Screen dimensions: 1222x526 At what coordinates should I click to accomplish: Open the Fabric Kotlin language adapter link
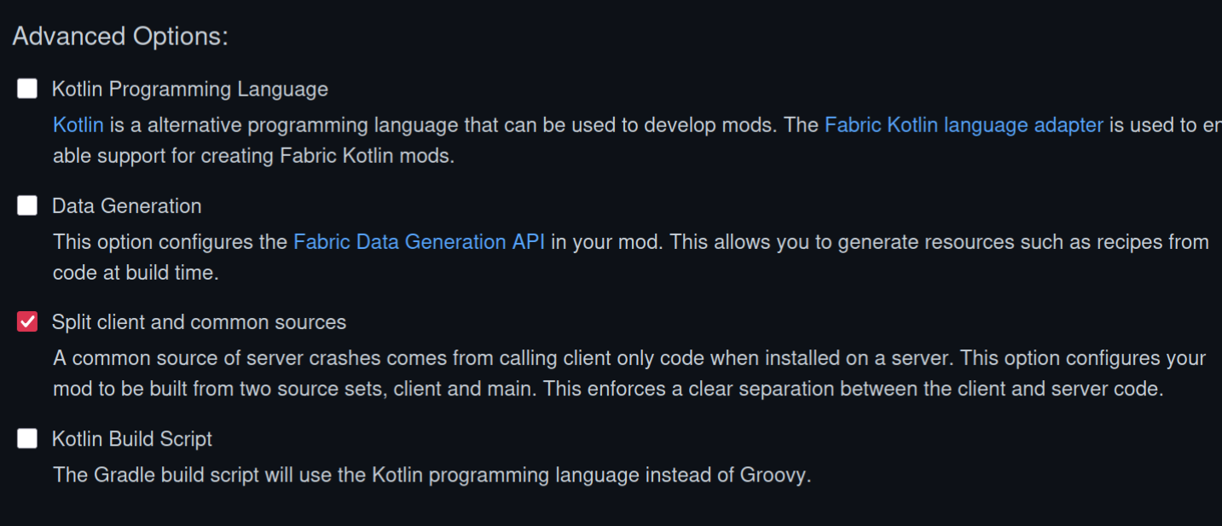(964, 125)
